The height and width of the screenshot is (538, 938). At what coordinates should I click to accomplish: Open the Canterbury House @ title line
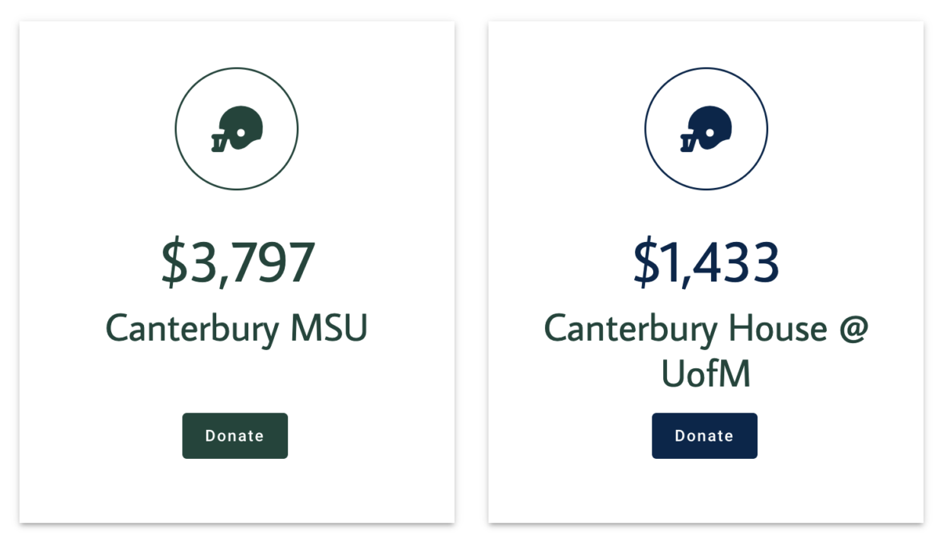pos(707,329)
